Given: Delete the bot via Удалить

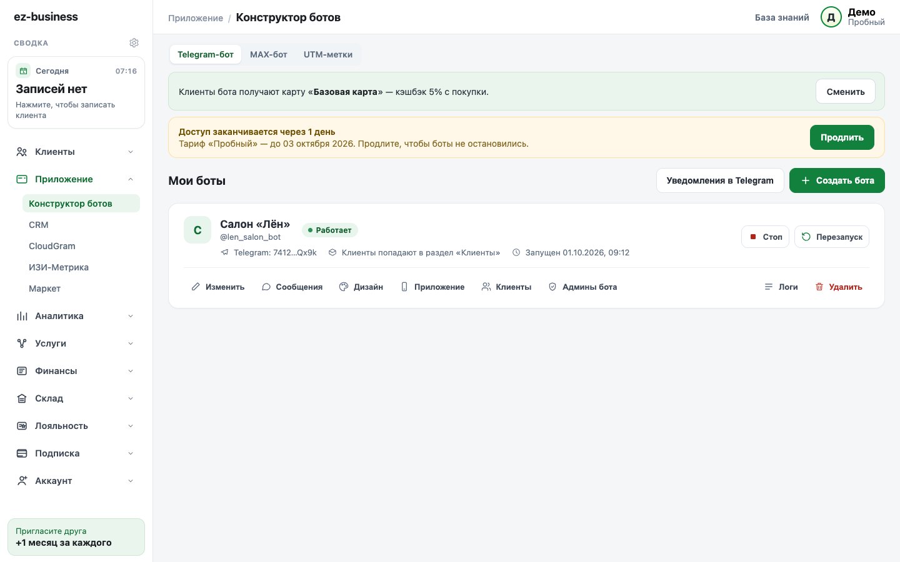Looking at the screenshot, I should click(839, 287).
